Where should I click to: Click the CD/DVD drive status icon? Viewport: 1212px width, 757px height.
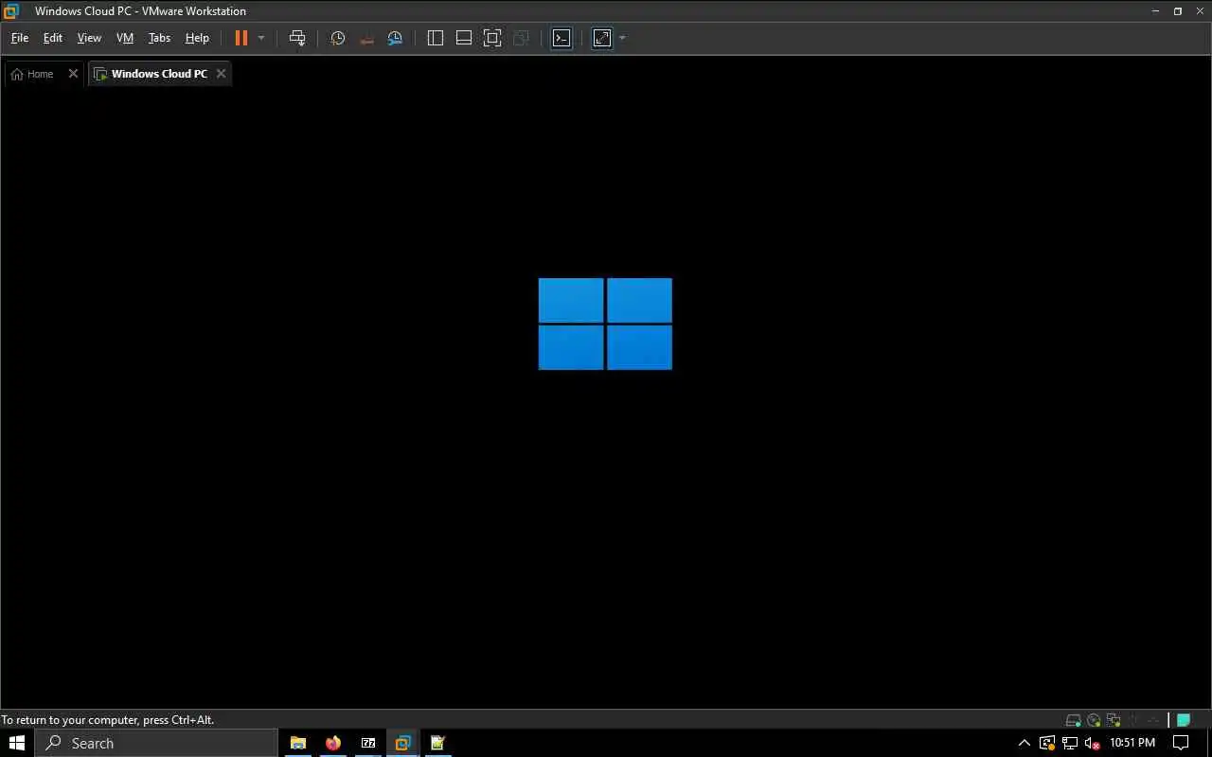[1094, 720]
